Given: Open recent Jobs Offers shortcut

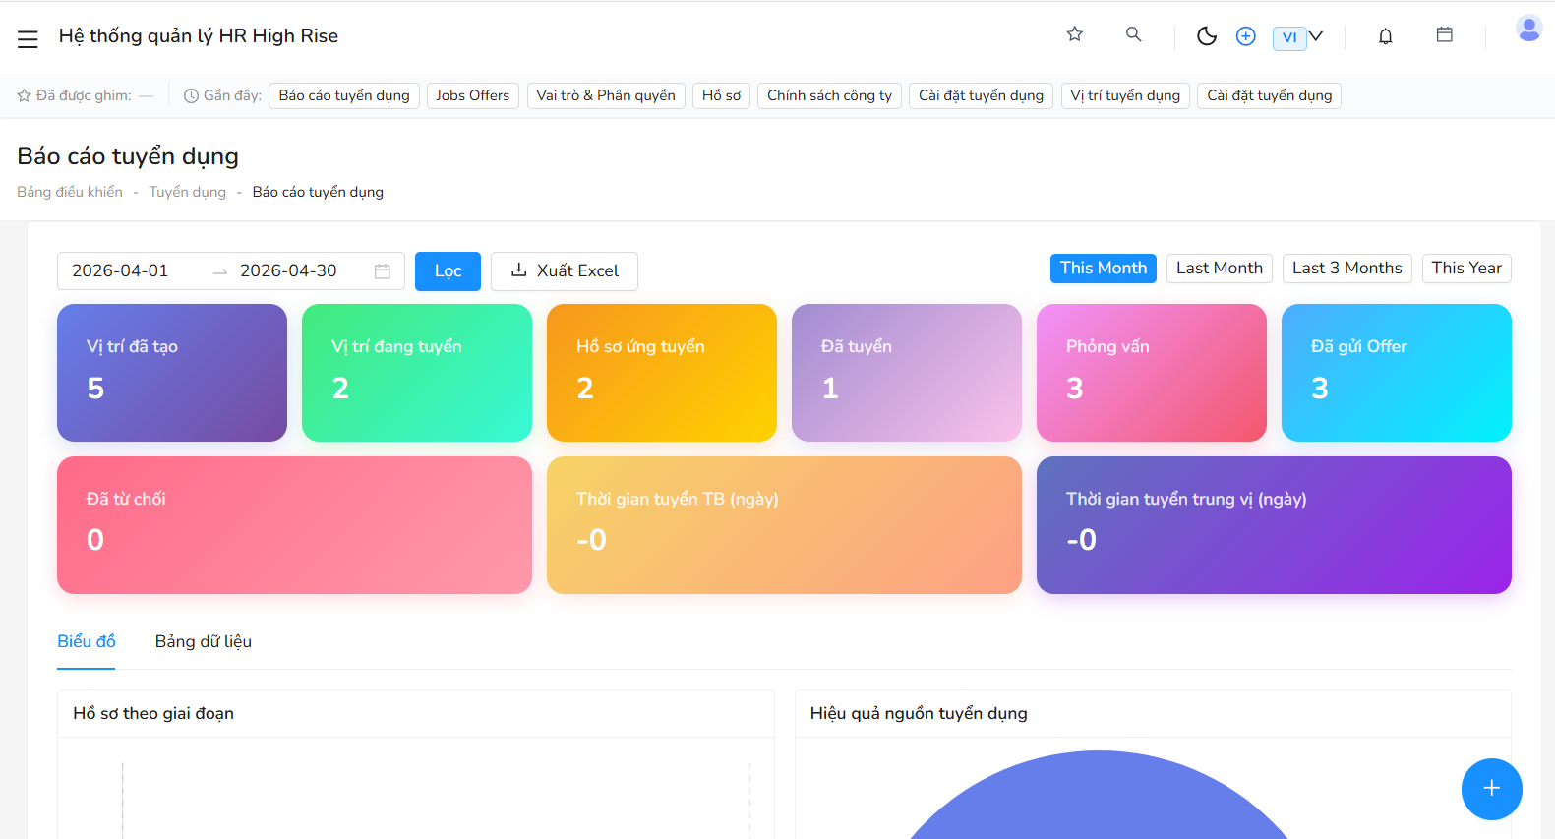Looking at the screenshot, I should coord(473,95).
